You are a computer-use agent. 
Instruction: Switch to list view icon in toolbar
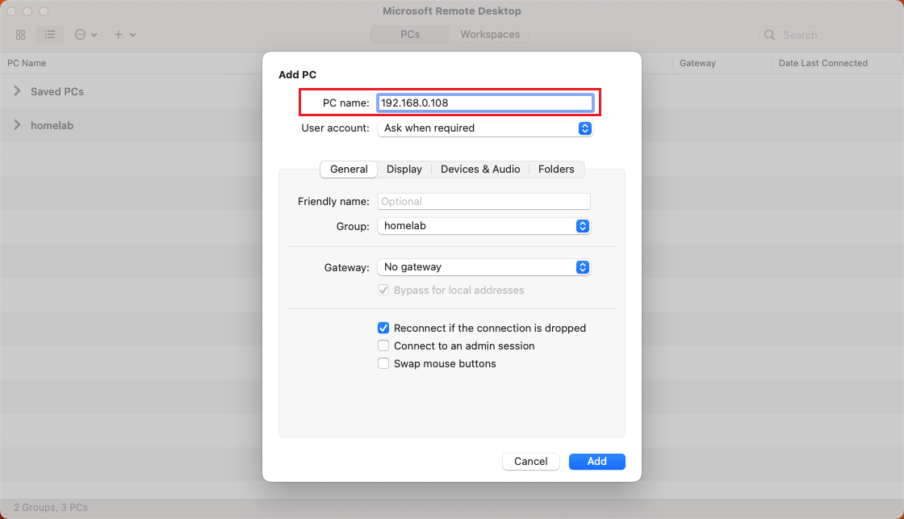tap(49, 35)
